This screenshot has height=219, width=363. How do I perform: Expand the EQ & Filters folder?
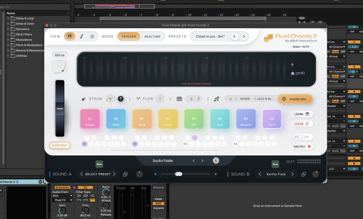point(8,34)
